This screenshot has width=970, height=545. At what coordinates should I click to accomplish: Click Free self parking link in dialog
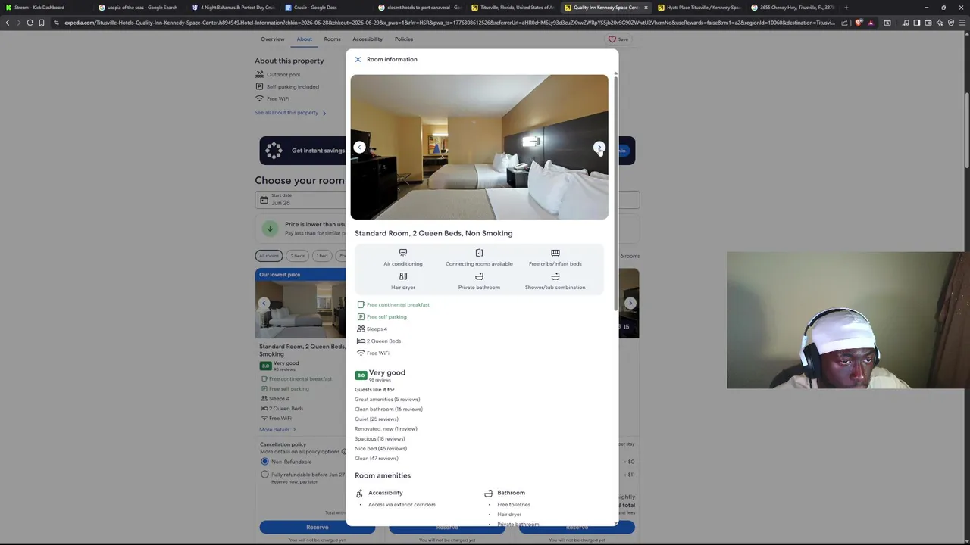pyautogui.click(x=386, y=316)
